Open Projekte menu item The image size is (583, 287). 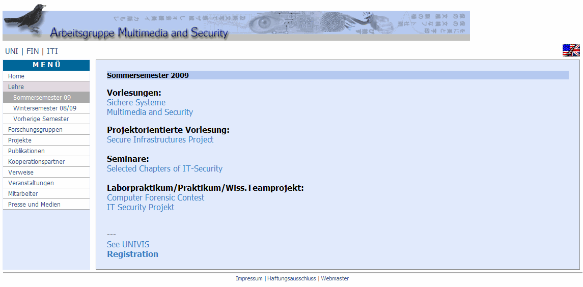pyautogui.click(x=46, y=140)
